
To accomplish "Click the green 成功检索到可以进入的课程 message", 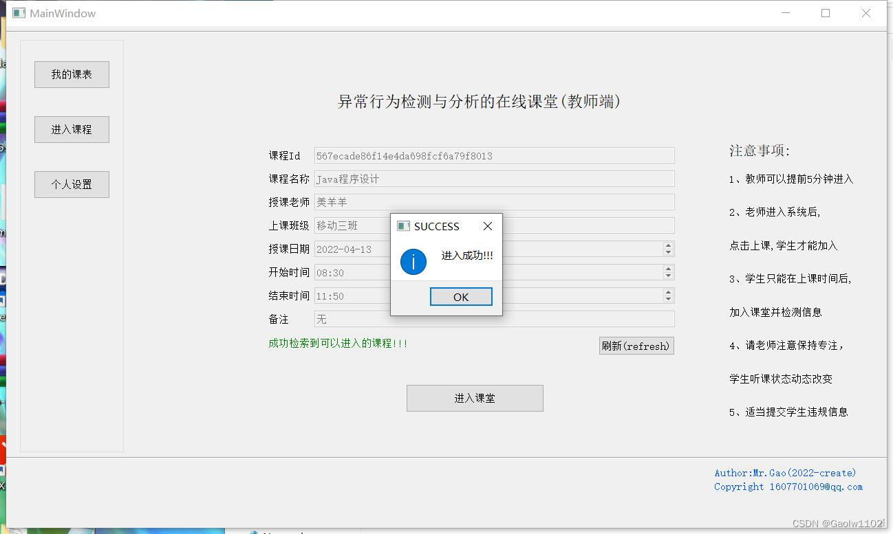I will (338, 343).
